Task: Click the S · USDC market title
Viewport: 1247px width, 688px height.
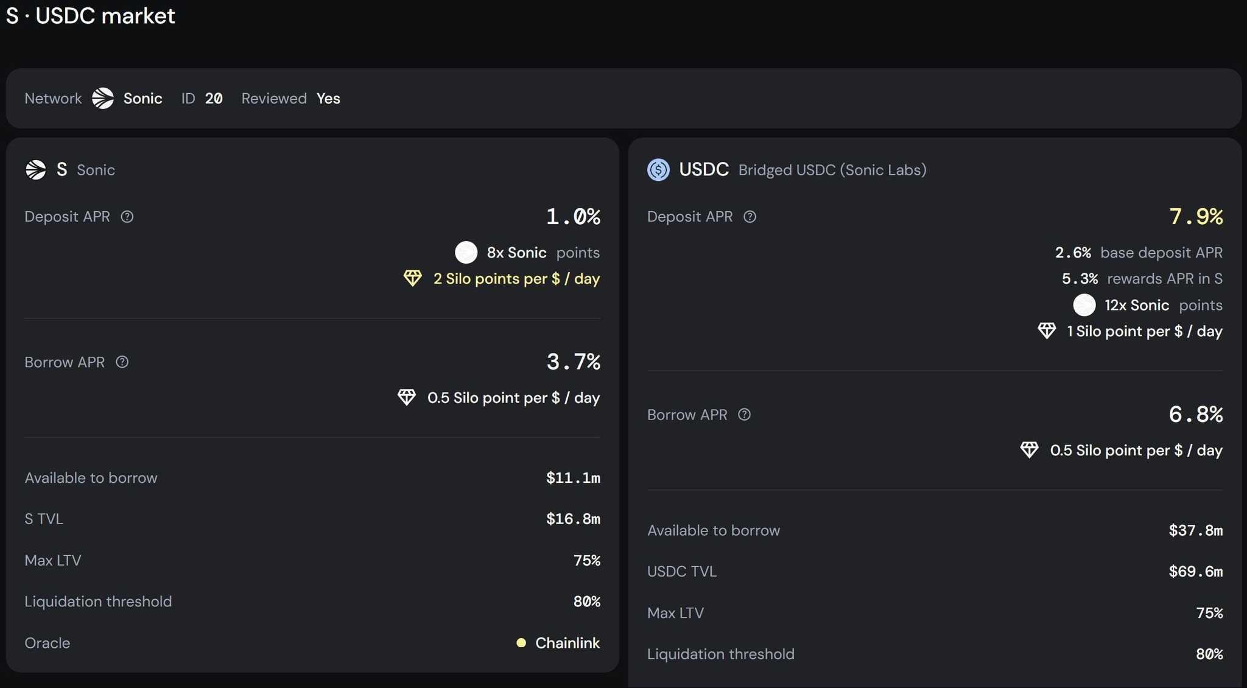Action: click(x=91, y=16)
